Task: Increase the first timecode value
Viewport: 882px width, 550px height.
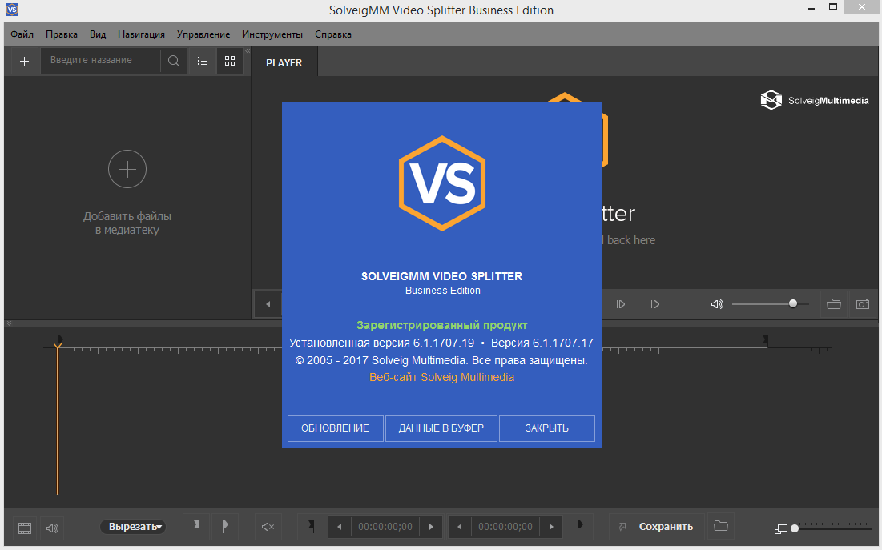Action: tap(432, 527)
